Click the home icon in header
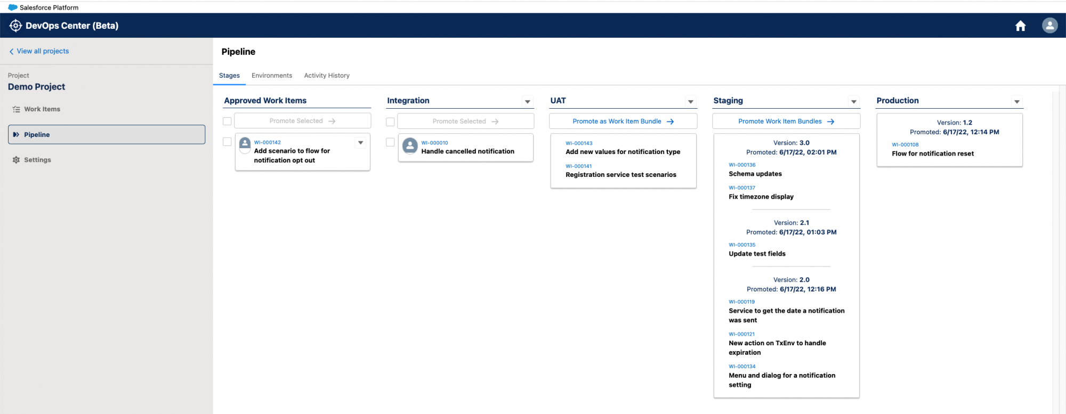Image resolution: width=1066 pixels, height=414 pixels. [x=1020, y=26]
